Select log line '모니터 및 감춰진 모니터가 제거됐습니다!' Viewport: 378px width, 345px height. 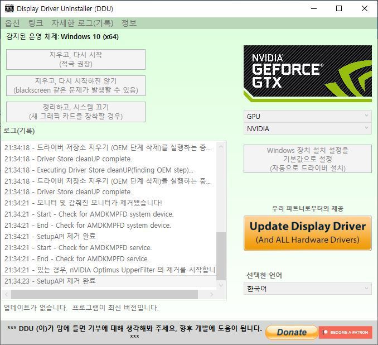point(109,203)
